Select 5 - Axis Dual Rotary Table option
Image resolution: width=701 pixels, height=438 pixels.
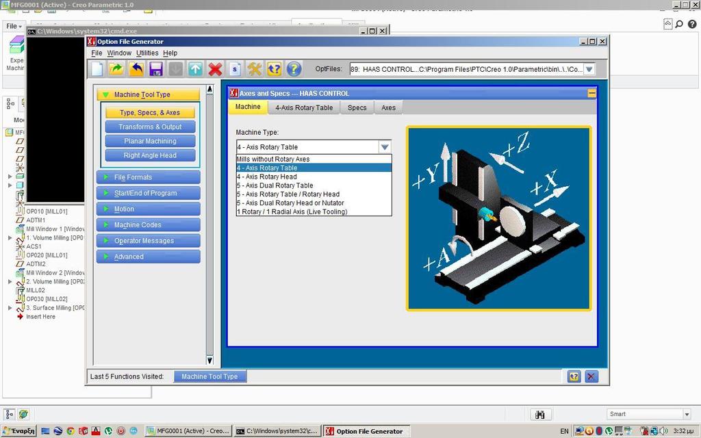[x=314, y=185]
